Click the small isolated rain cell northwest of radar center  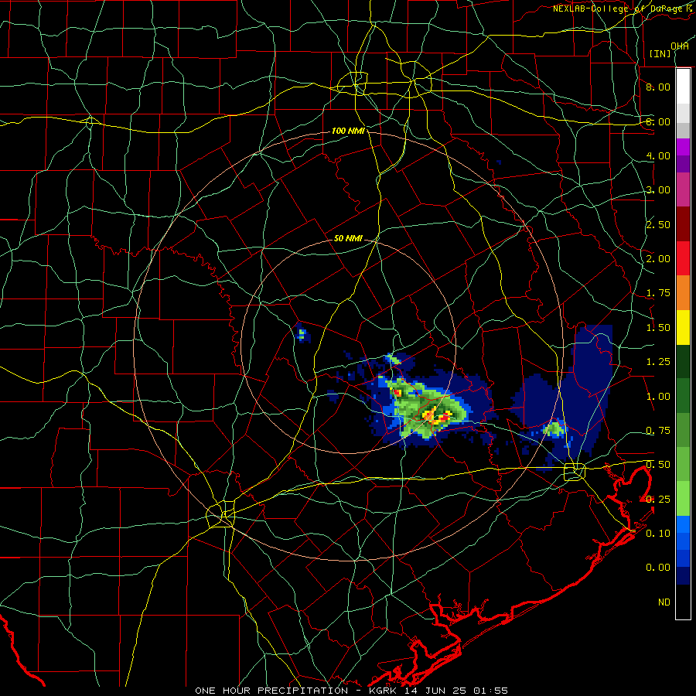point(302,334)
